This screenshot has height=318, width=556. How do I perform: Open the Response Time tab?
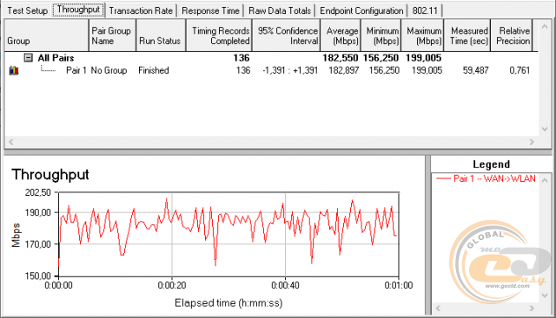click(x=210, y=10)
